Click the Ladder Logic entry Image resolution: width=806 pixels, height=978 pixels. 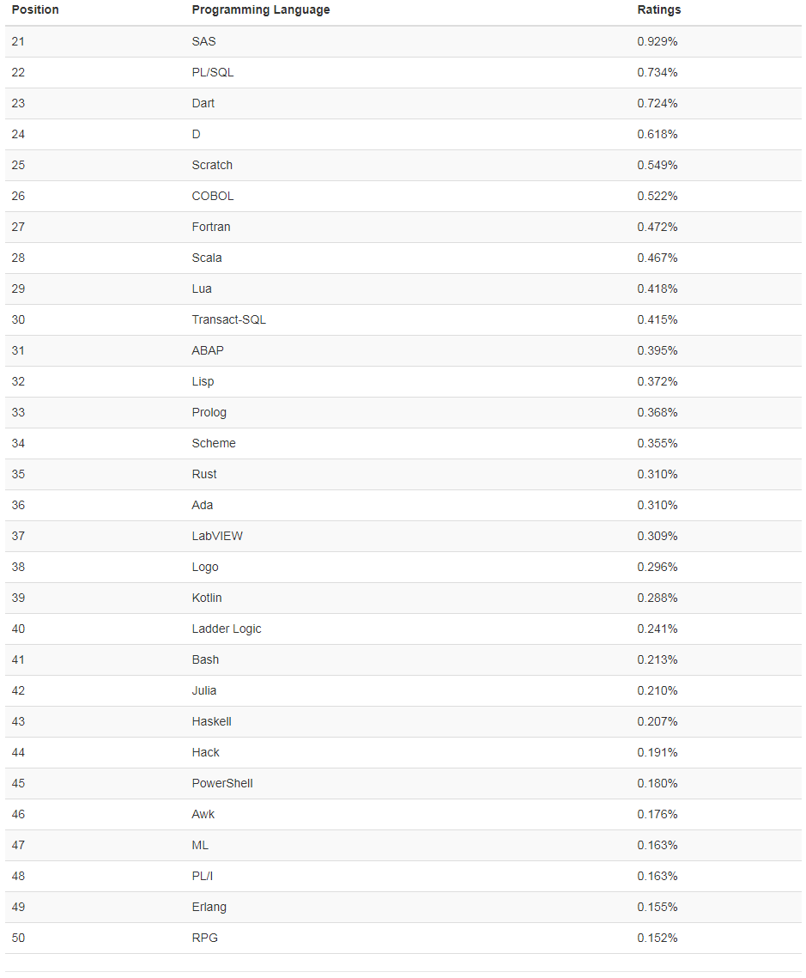(x=226, y=629)
